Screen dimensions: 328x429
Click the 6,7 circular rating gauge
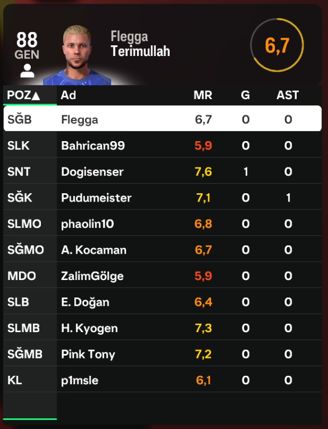(x=277, y=45)
